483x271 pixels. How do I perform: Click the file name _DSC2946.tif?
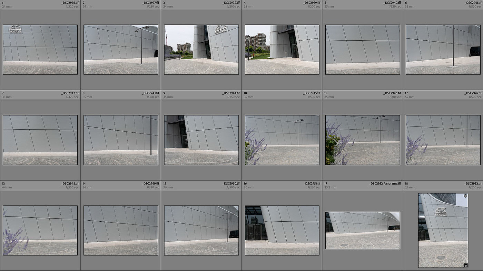392,93
